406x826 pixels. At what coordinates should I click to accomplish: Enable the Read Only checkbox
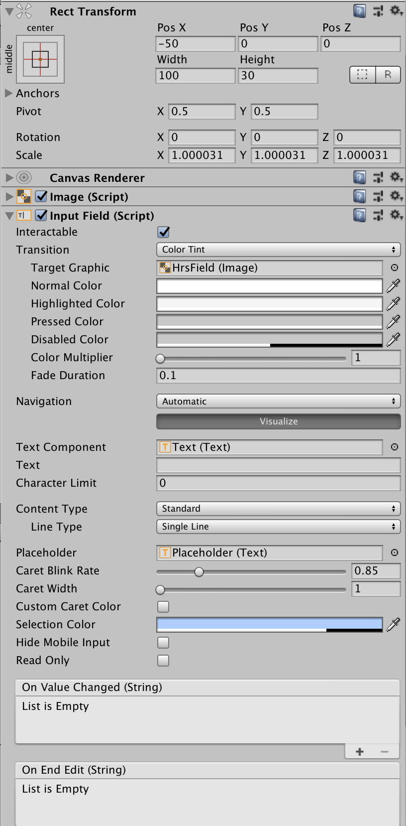coord(163,661)
